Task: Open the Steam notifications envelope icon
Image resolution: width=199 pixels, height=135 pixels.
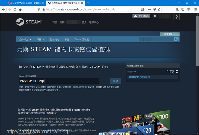Action: coord(155,16)
